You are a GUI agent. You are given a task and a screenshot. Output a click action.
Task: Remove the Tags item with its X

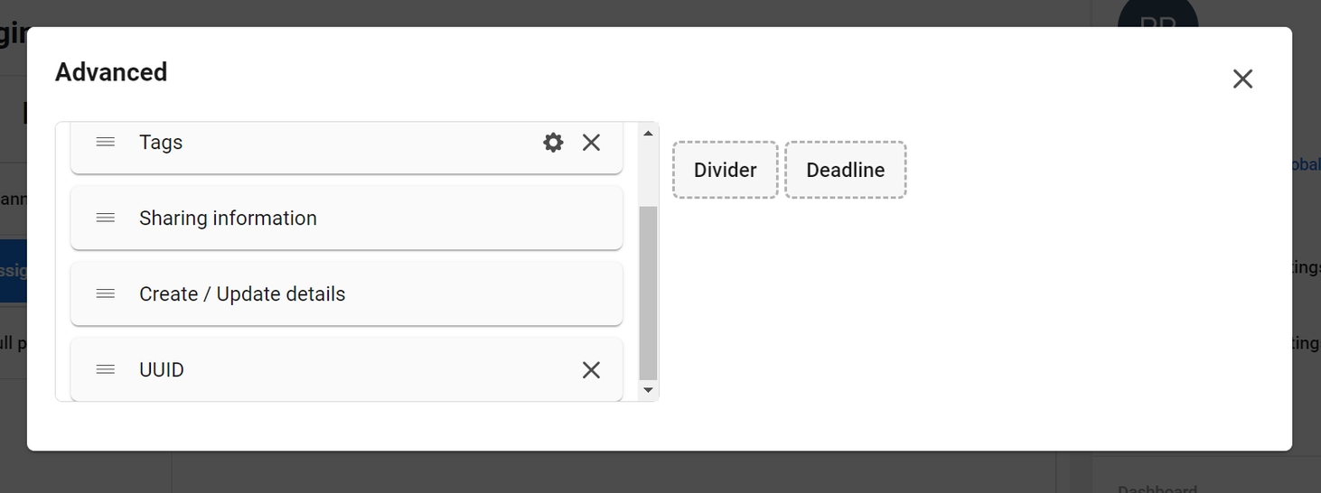pyautogui.click(x=591, y=143)
